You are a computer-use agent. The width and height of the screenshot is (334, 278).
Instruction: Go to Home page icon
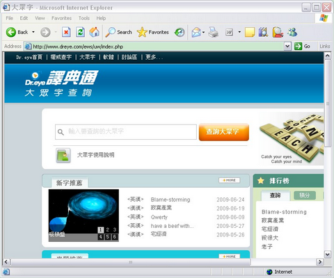click(x=94, y=32)
